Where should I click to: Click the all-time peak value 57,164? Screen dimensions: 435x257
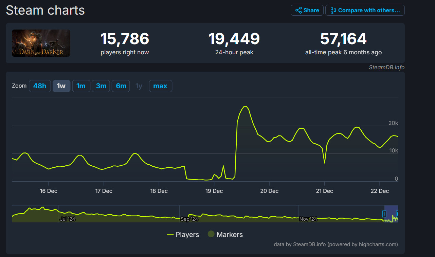tap(343, 39)
